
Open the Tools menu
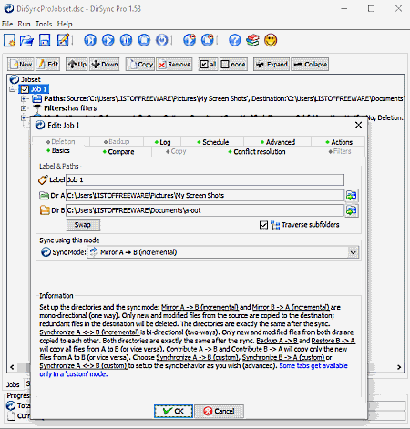[44, 24]
